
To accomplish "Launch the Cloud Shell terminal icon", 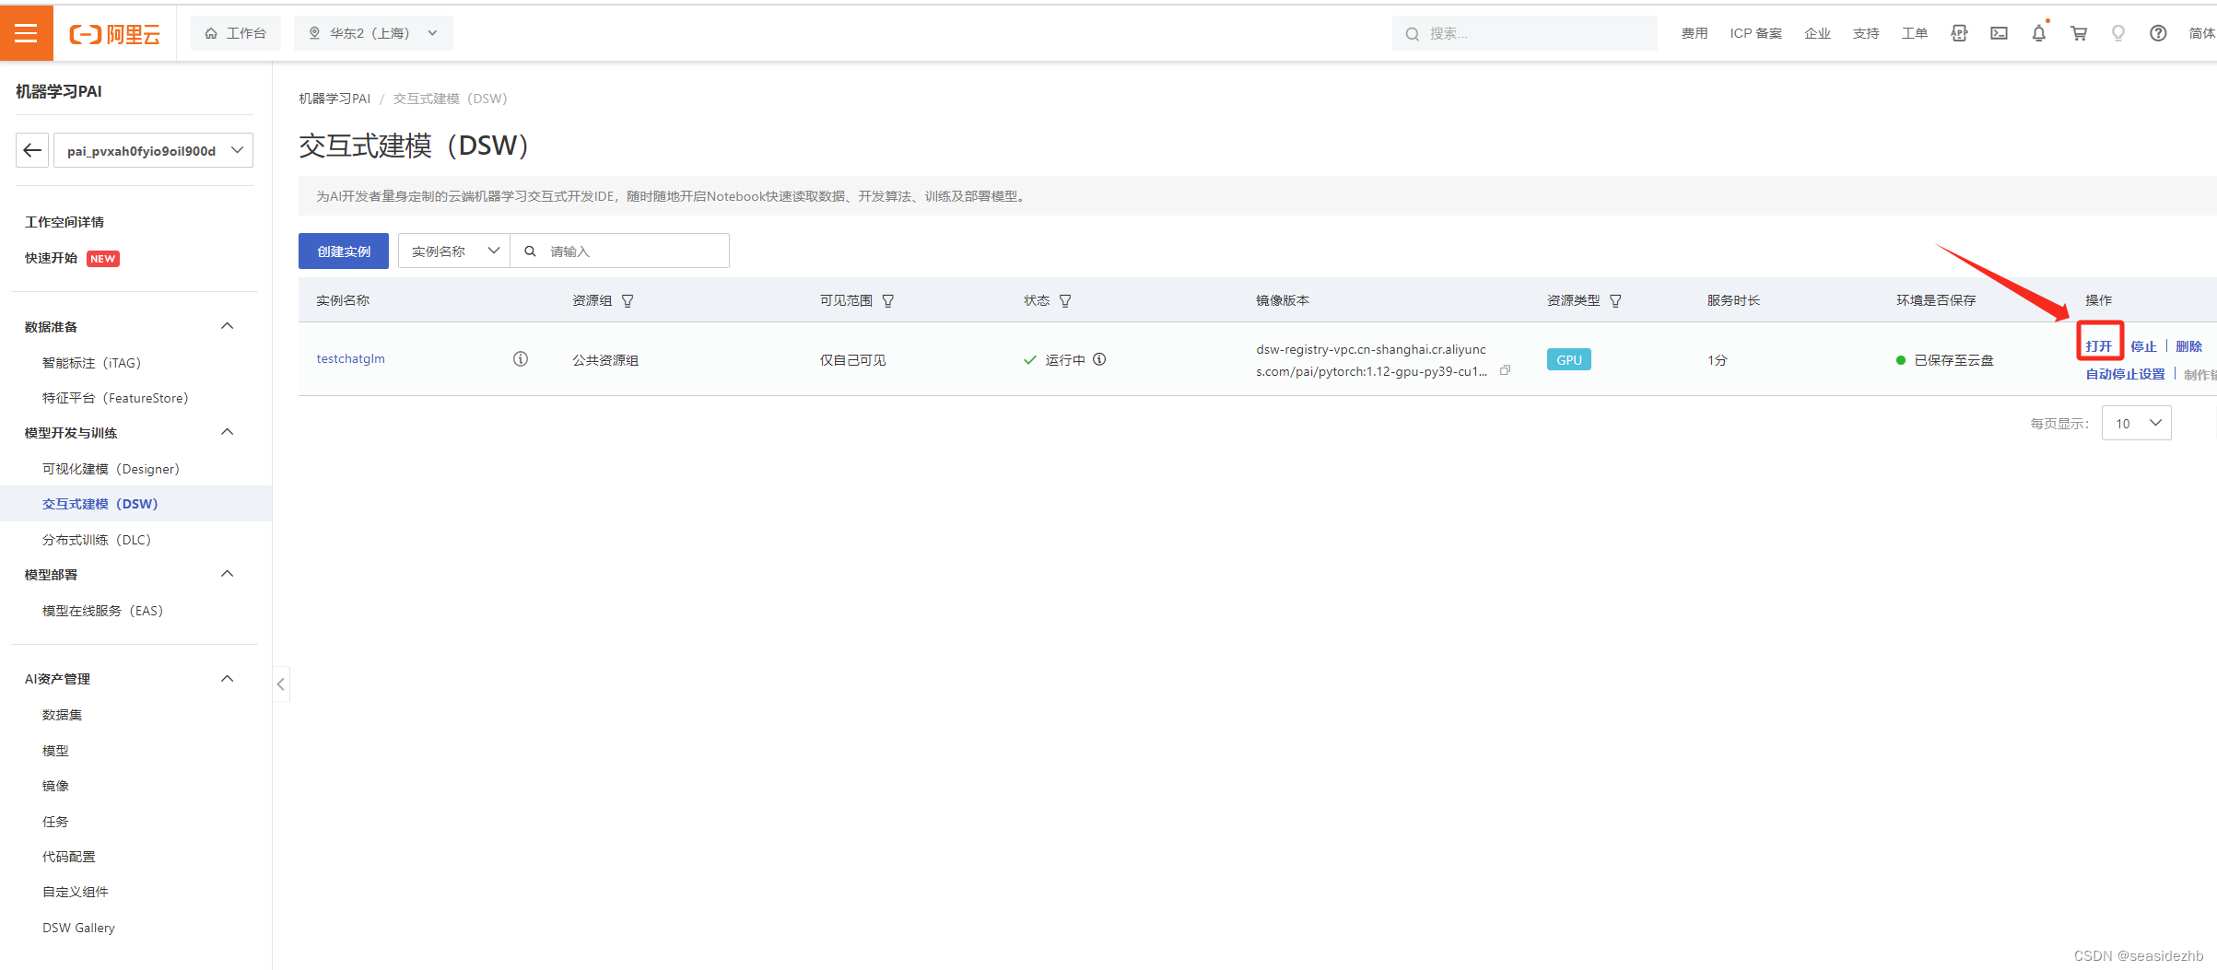I will pyautogui.click(x=1999, y=33).
